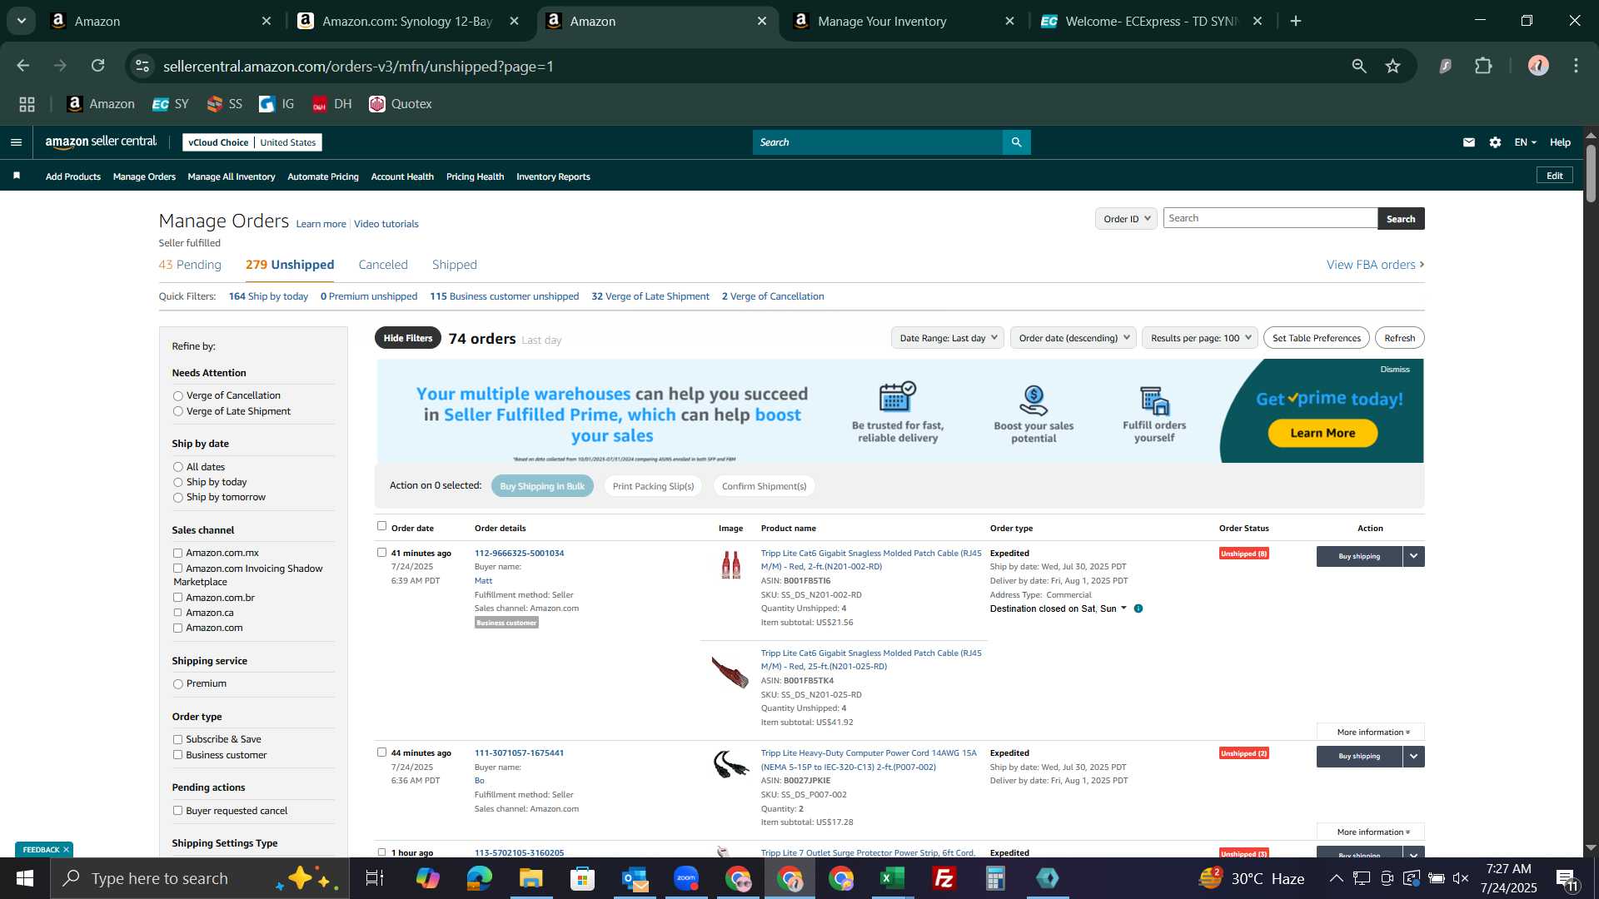Viewport: 1599px width, 899px height.
Task: Select the Verge of Late Shipment radio
Action: pos(177,411)
